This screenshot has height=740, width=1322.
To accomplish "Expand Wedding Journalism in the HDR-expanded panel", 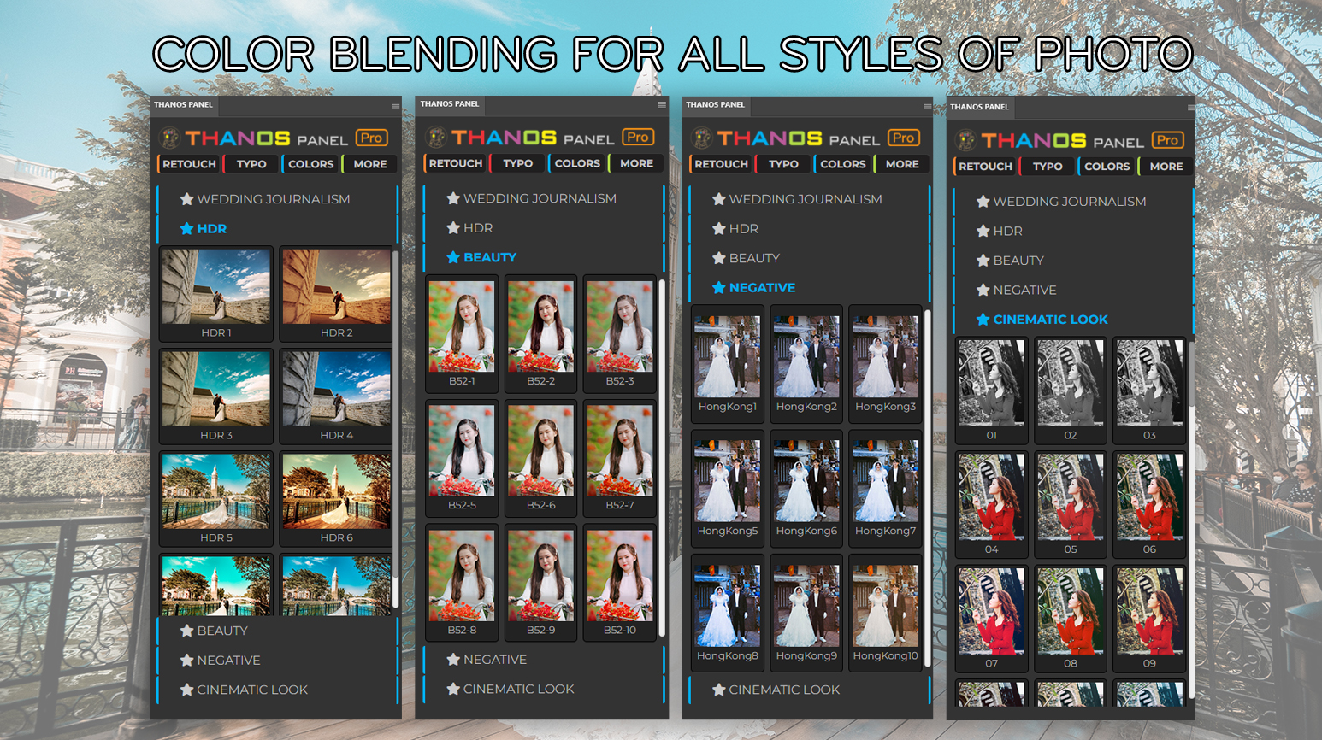I will pos(278,199).
